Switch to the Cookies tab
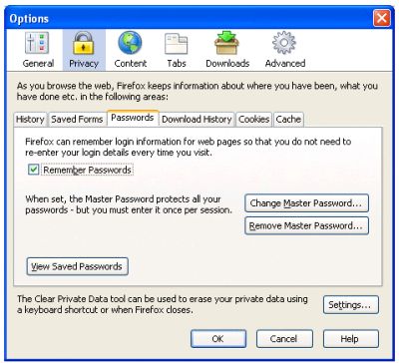The height and width of the screenshot is (363, 399). [253, 120]
